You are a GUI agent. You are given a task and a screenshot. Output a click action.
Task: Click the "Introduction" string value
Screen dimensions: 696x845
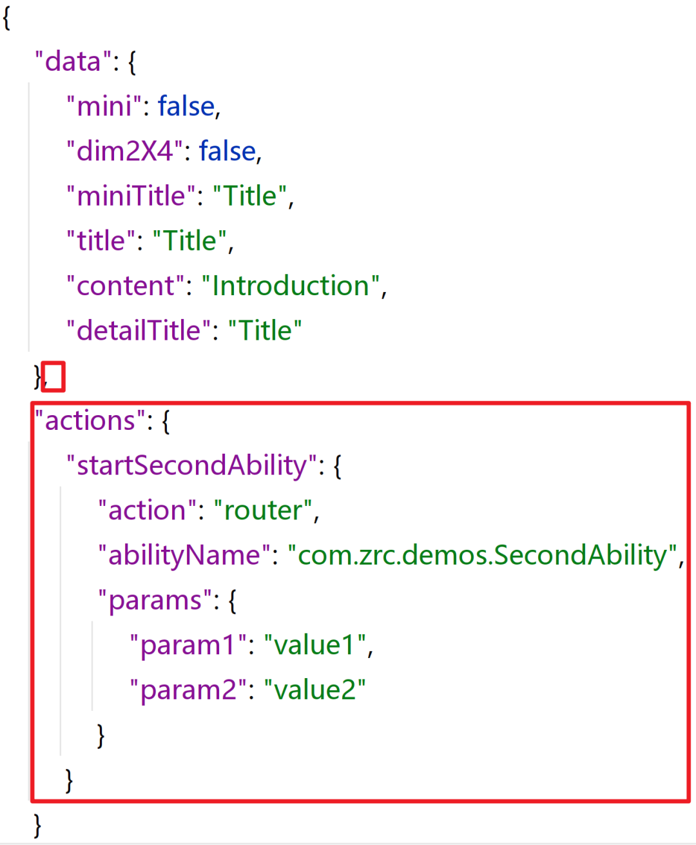(290, 286)
